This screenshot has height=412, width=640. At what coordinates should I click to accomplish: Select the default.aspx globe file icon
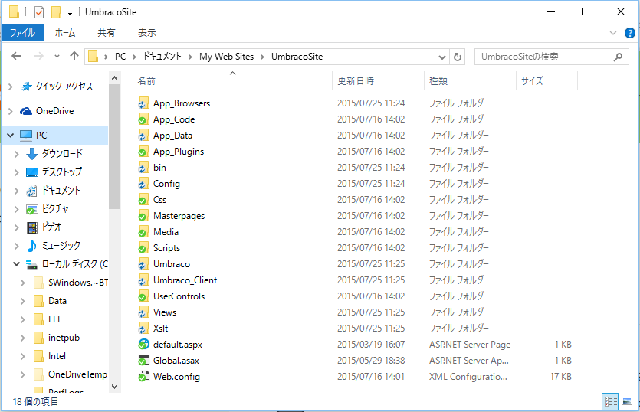click(x=143, y=345)
